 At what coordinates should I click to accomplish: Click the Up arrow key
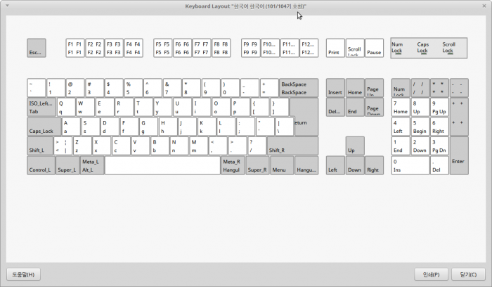point(354,146)
